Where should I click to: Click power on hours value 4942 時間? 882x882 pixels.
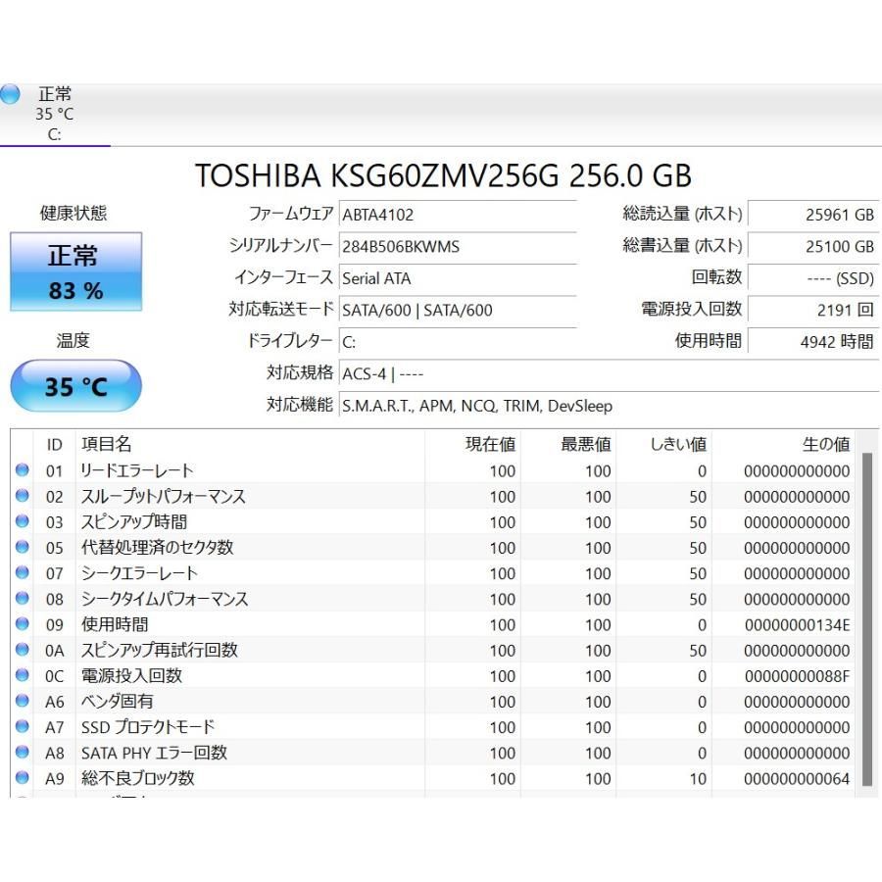coord(812,341)
